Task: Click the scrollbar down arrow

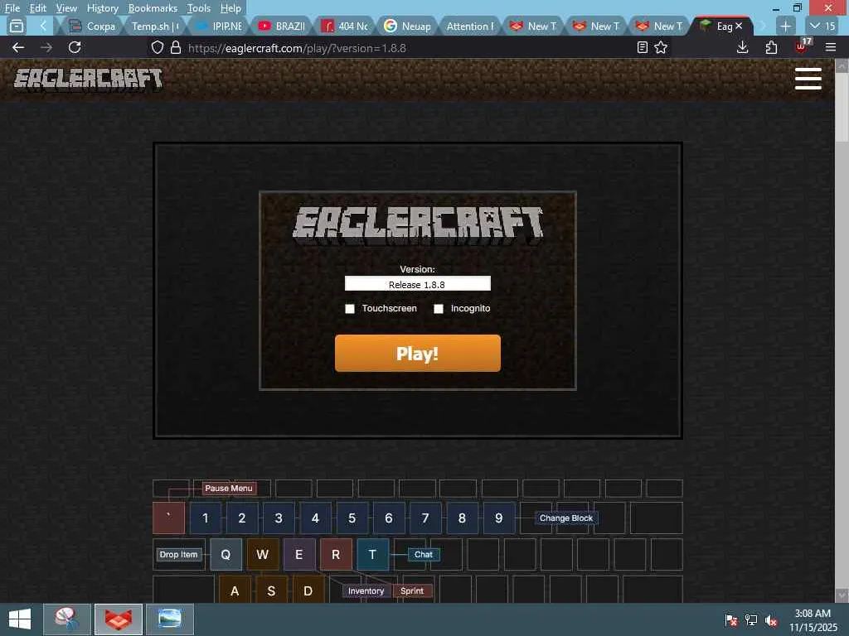Action: [x=842, y=595]
